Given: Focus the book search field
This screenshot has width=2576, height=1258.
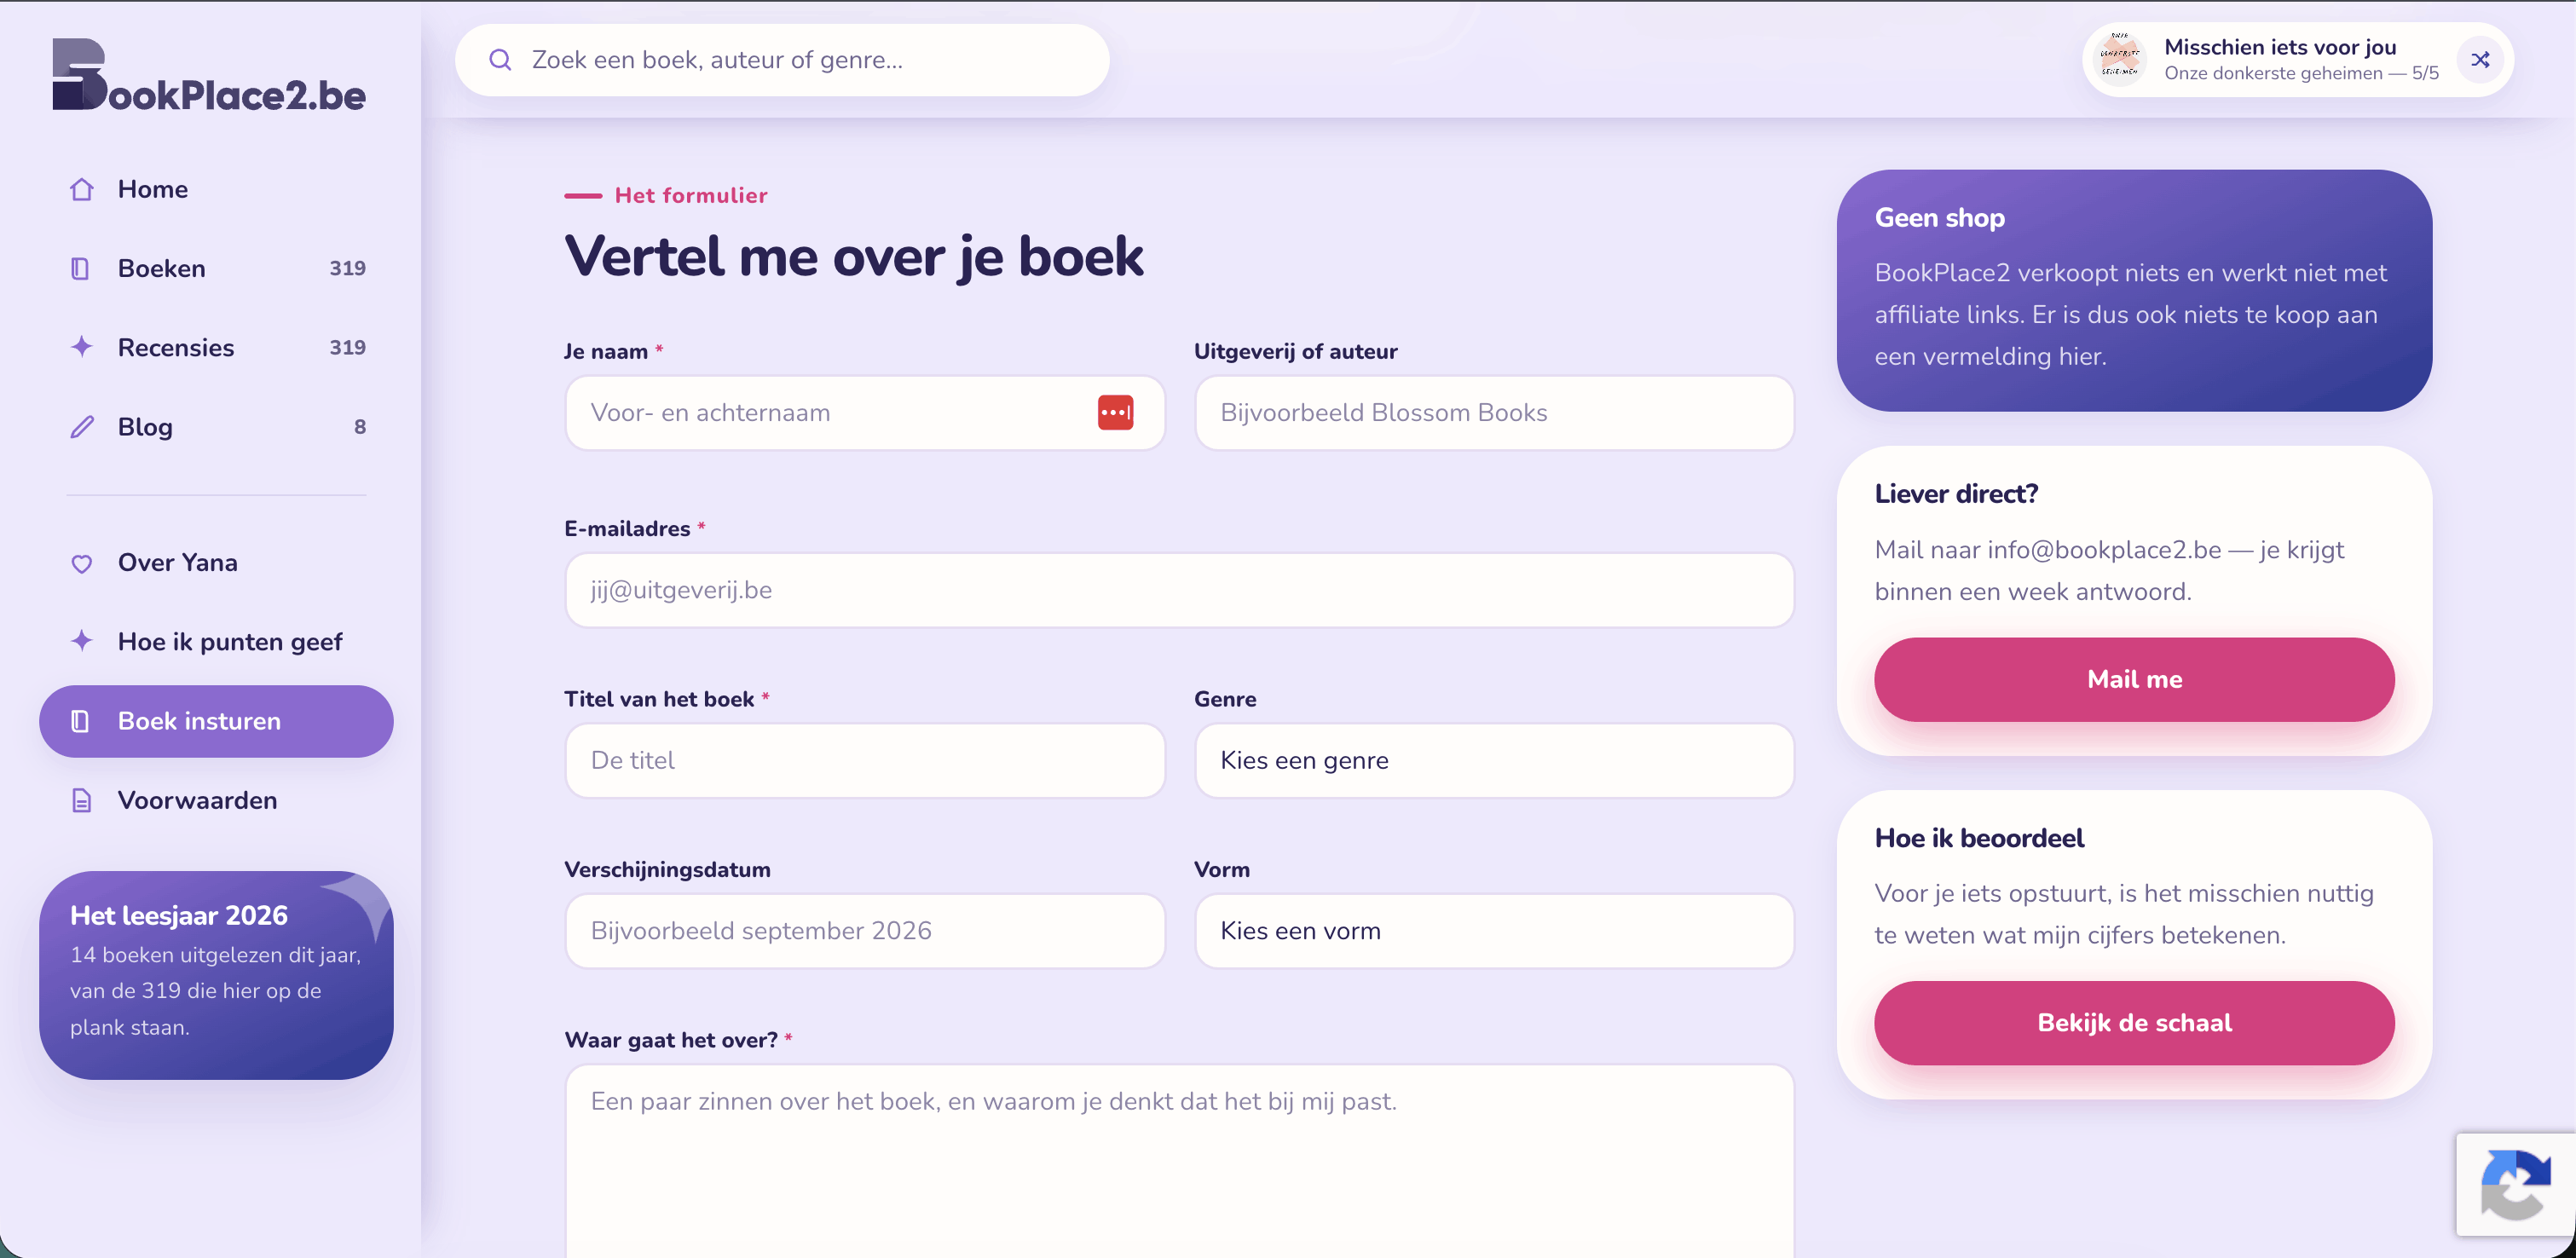Looking at the screenshot, I should (x=782, y=60).
